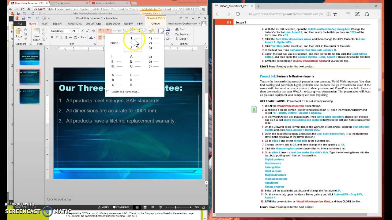Switch to the TRANSITIONS ribbon tab
The width and height of the screenshot is (392, 220).
(74, 24)
